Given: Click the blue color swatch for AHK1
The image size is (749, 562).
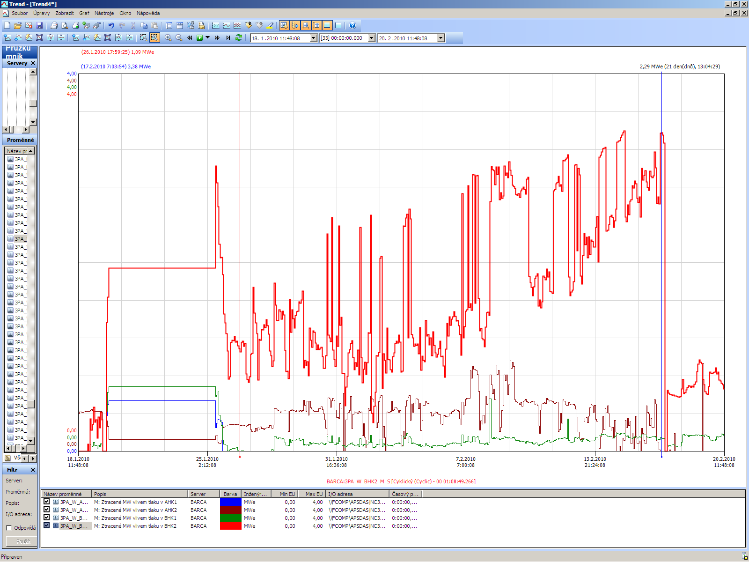Looking at the screenshot, I should [x=230, y=502].
